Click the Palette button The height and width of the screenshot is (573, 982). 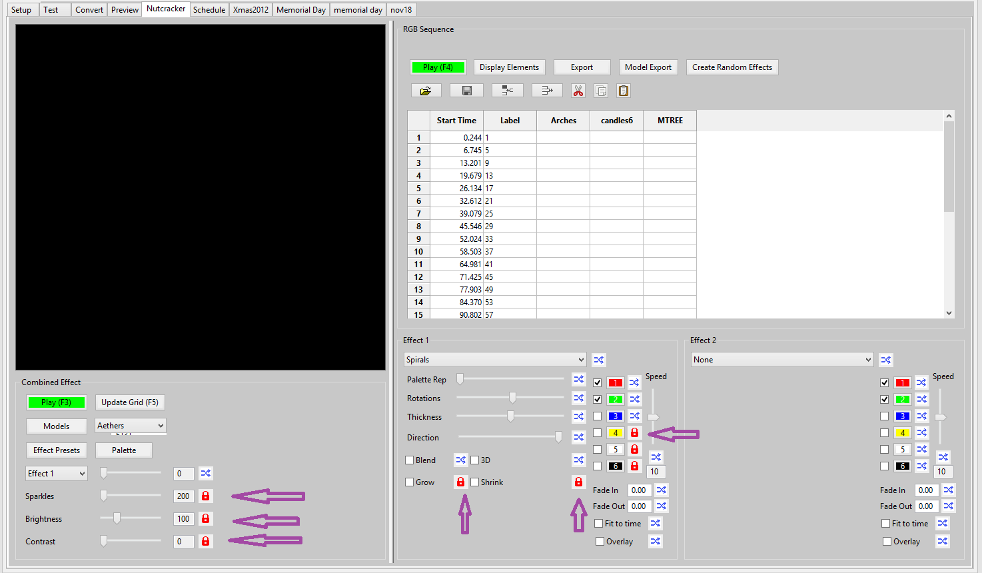click(124, 450)
